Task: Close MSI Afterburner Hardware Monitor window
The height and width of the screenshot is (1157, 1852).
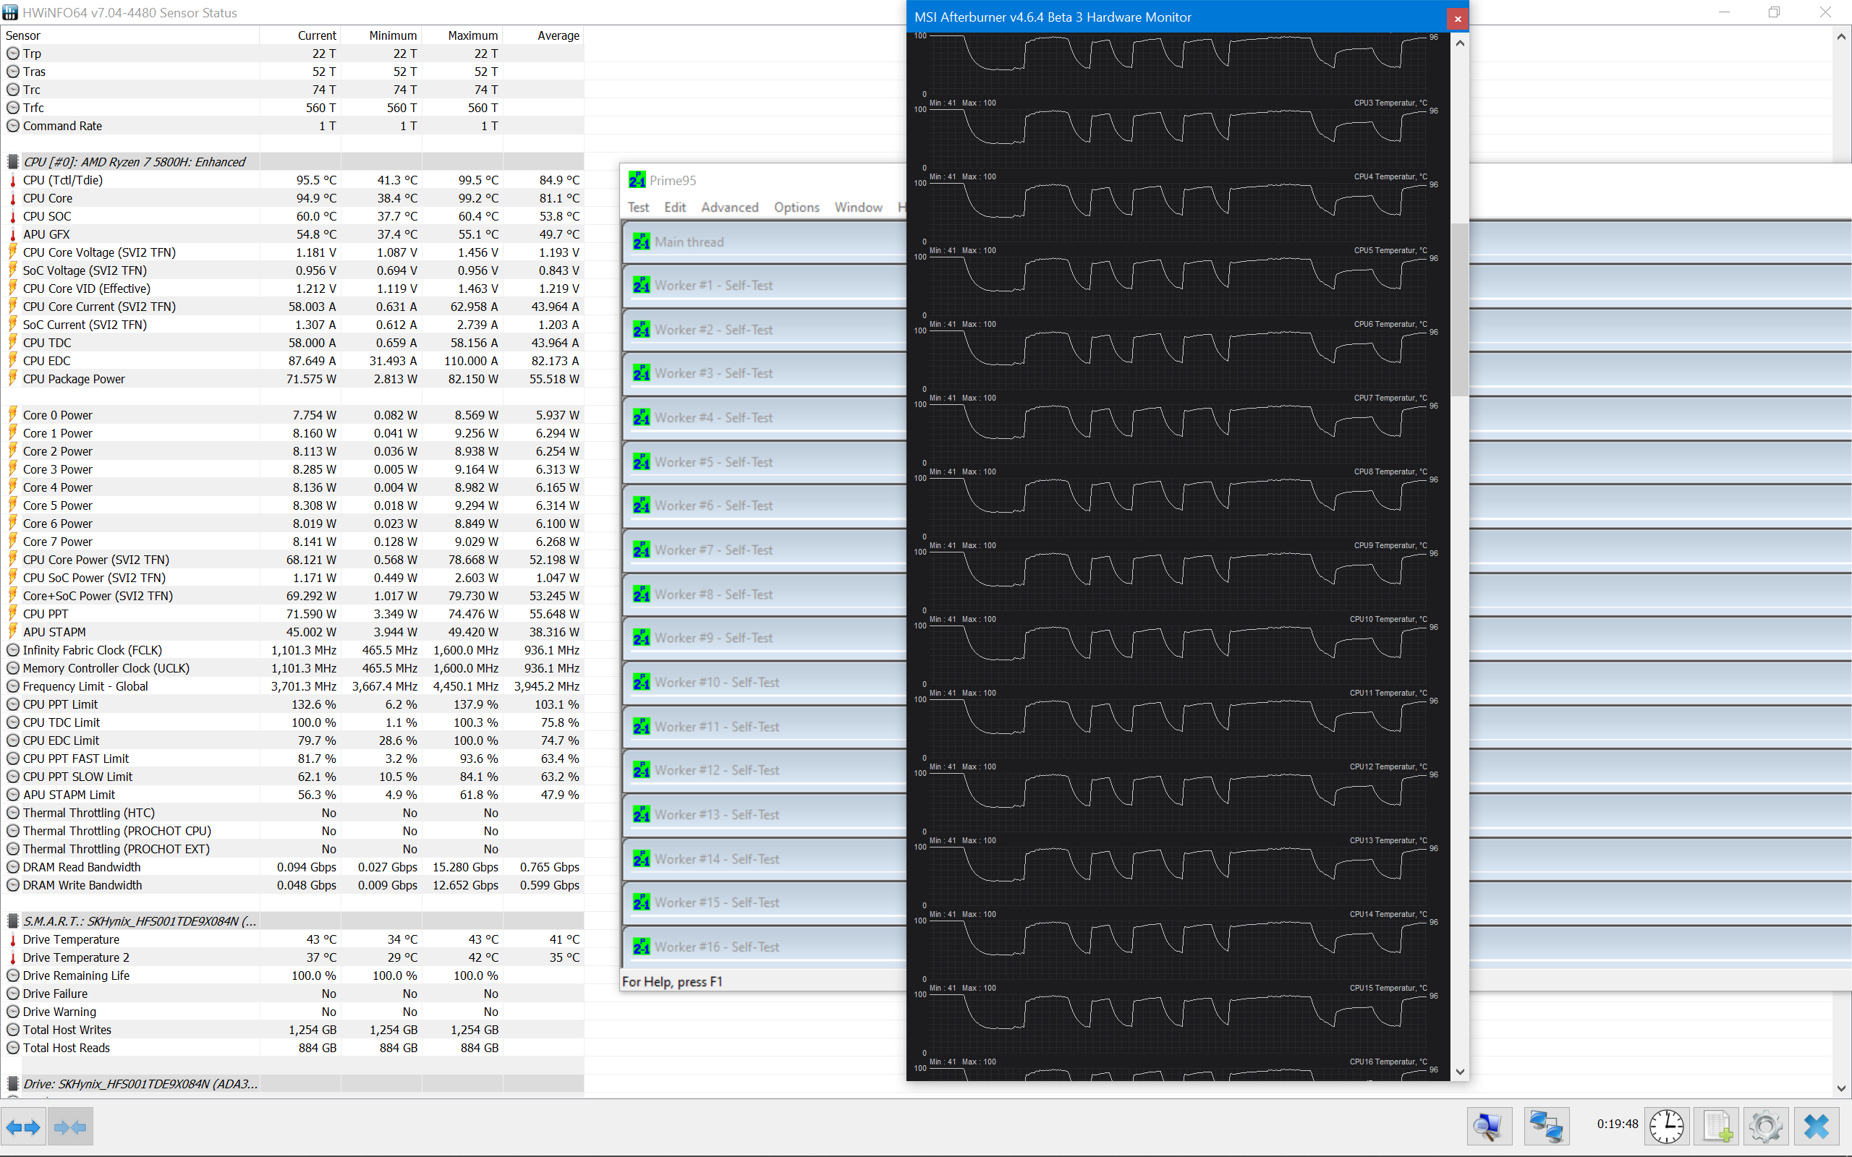Action: click(1457, 18)
